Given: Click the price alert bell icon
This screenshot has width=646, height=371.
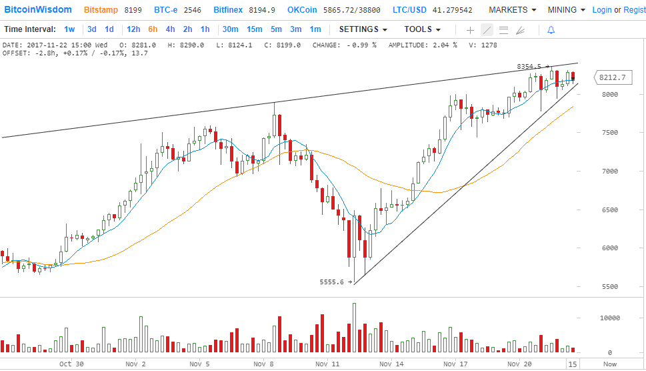Looking at the screenshot, I should [551, 30].
